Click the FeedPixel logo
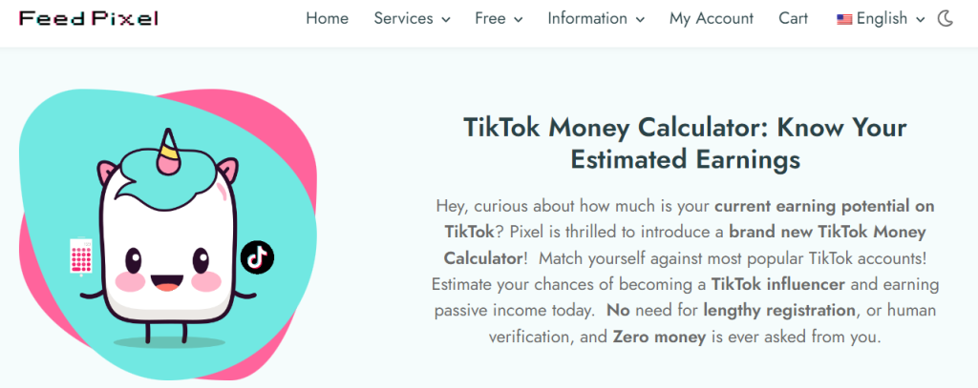Screen dimensions: 978x388 (x=89, y=19)
